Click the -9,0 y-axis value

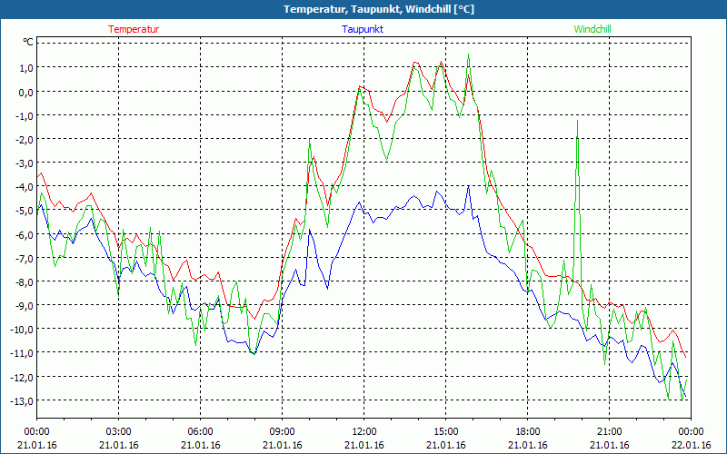click(25, 306)
